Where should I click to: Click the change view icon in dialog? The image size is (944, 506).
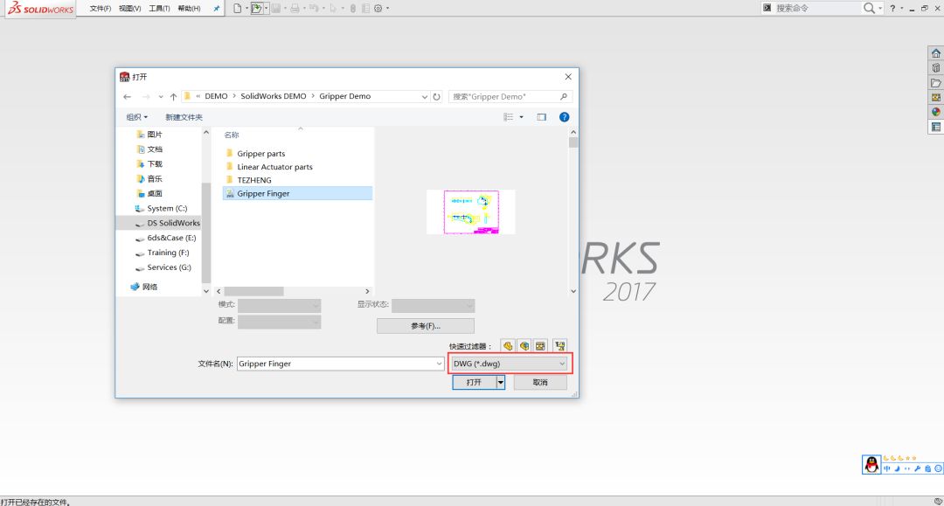coord(509,117)
